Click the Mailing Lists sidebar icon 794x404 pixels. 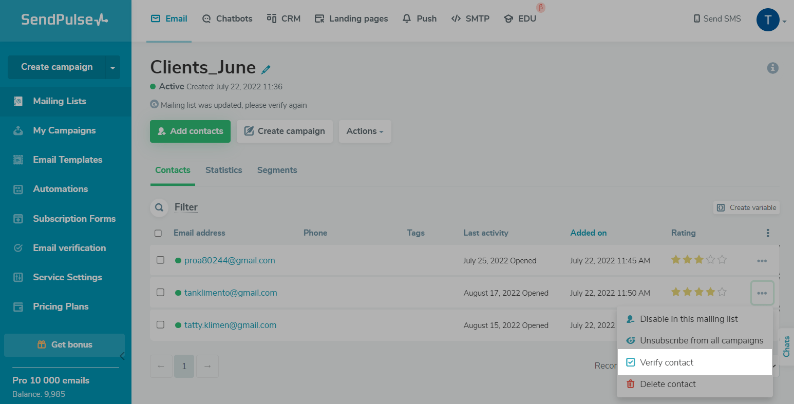pyautogui.click(x=18, y=102)
